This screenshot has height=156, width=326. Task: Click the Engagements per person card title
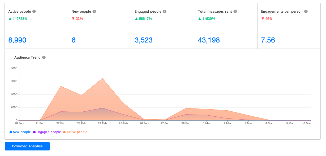pos(282,12)
